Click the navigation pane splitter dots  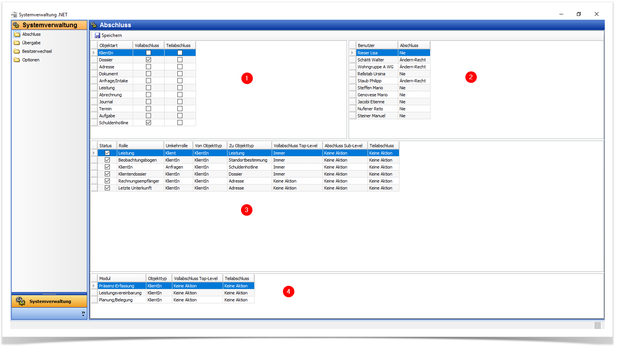pos(49,294)
